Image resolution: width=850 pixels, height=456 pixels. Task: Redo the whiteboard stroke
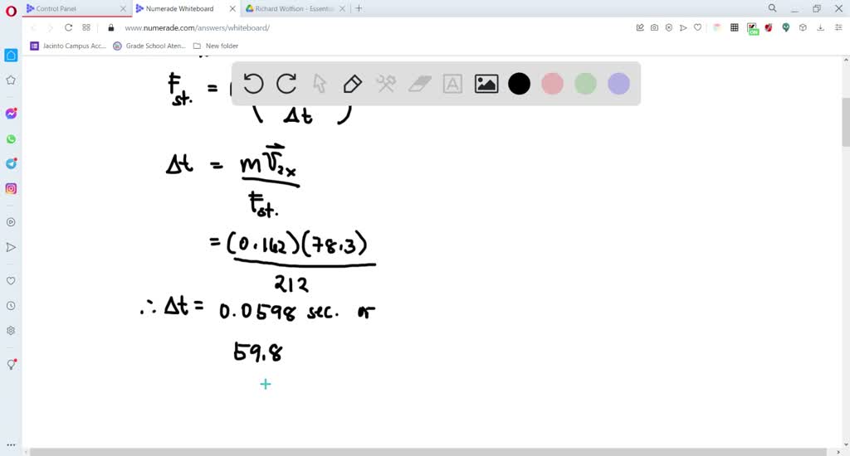[x=286, y=84]
